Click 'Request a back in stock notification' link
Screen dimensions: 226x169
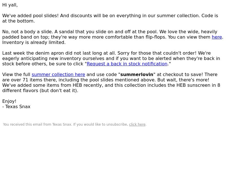(127, 64)
